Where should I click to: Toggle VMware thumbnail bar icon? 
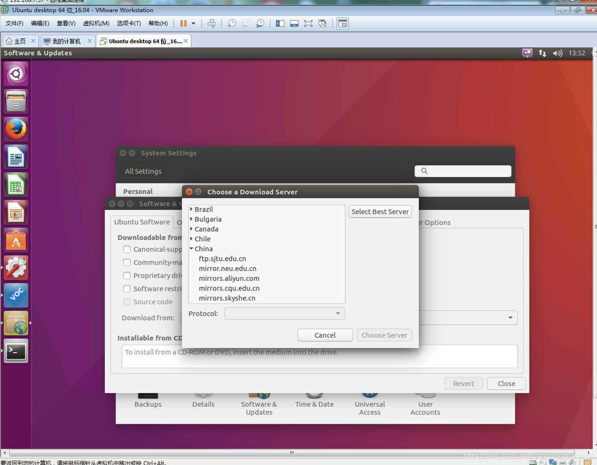coord(294,23)
